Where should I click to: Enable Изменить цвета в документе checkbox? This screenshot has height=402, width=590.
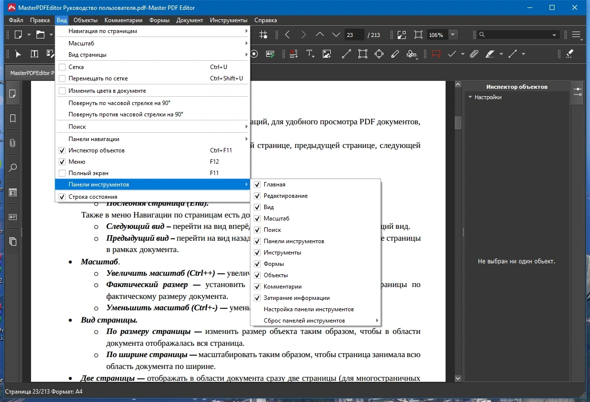tap(63, 91)
